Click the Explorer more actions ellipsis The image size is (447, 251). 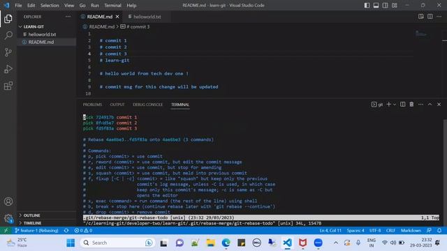[x=68, y=17]
